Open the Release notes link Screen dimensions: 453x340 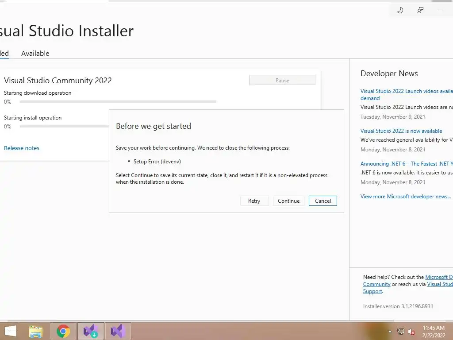click(22, 148)
